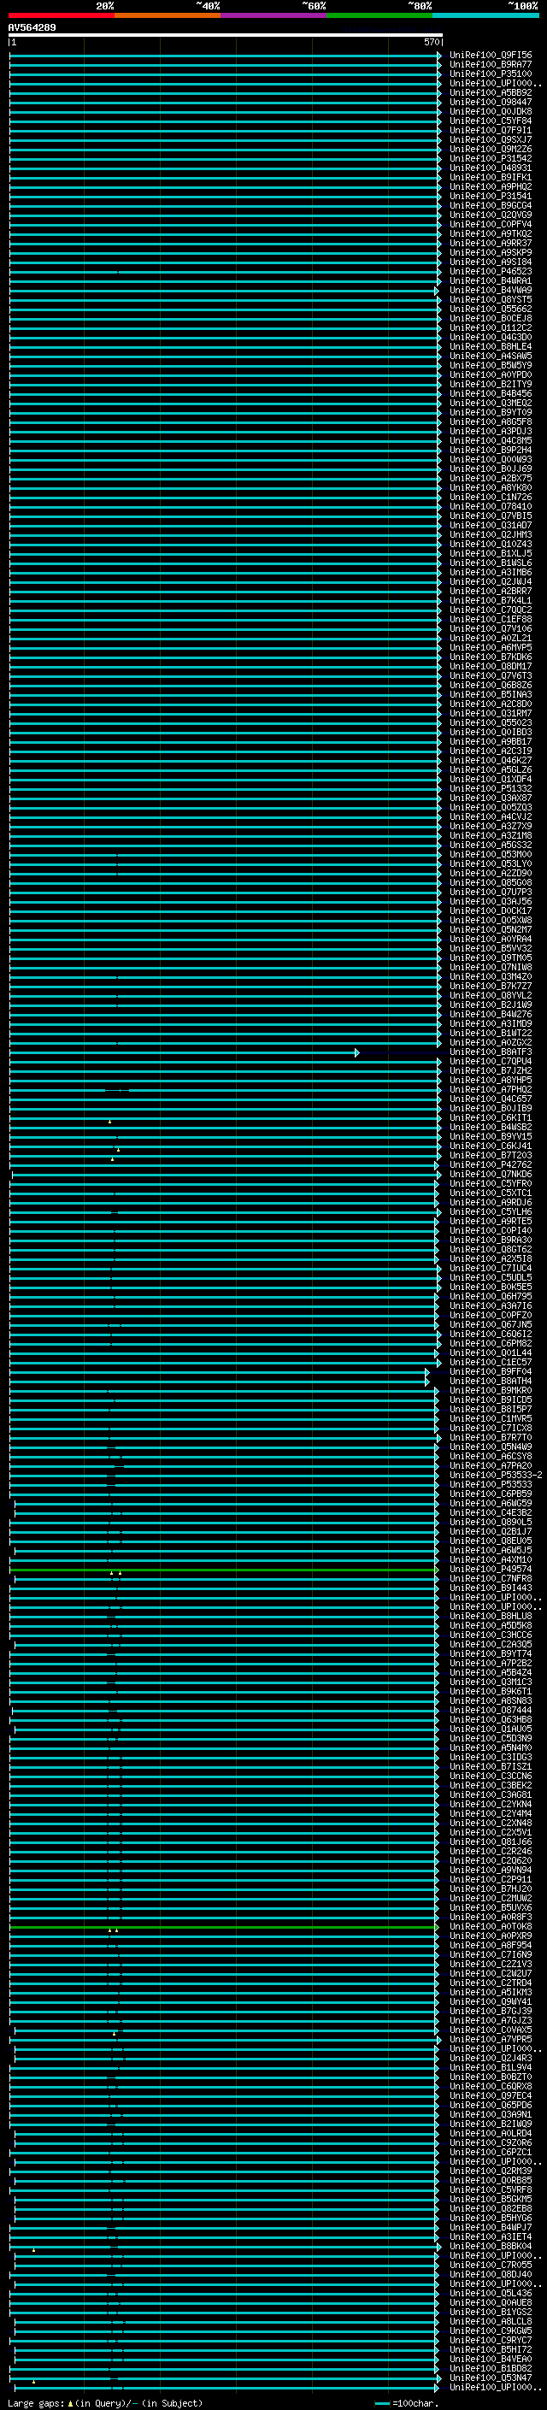This screenshot has height=2410, width=547.
Task: Click the query name AV564289
Action: point(32,27)
